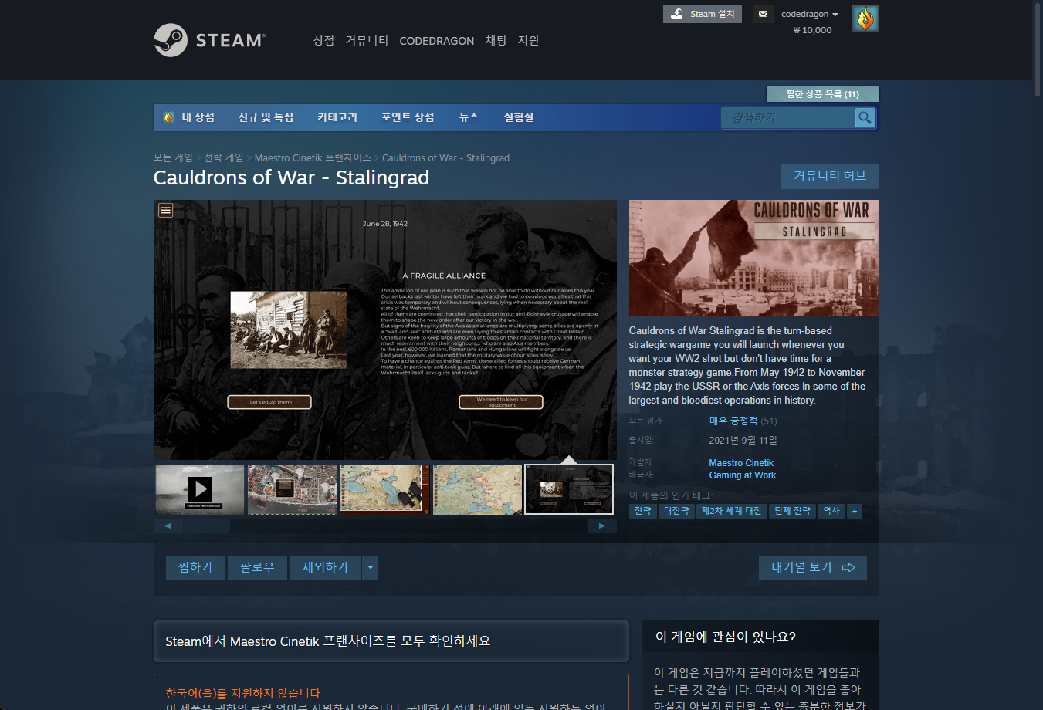Open 카테고리 tab
This screenshot has width=1043, height=710.
[x=337, y=117]
